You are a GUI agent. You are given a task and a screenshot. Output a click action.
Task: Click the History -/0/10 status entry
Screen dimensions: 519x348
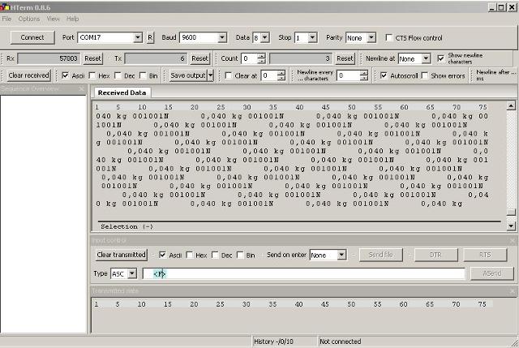coord(273,342)
